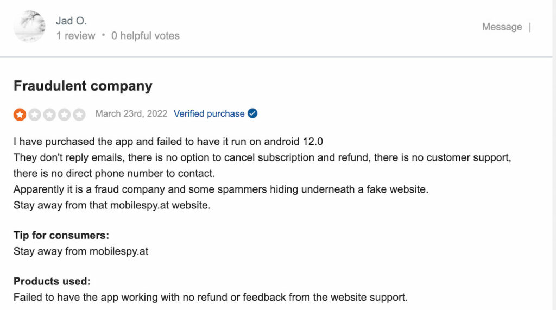
Task: Click the fourth gray rating star
Action: 65,114
